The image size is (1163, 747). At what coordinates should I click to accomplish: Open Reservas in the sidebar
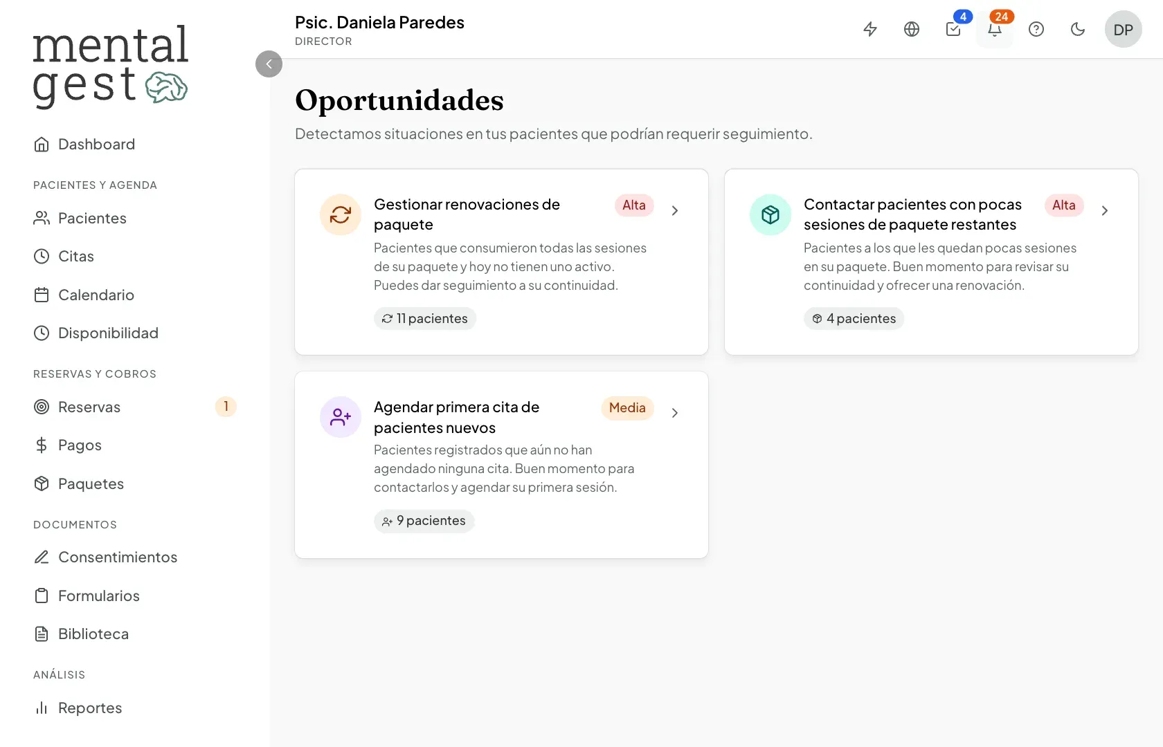(x=135, y=407)
